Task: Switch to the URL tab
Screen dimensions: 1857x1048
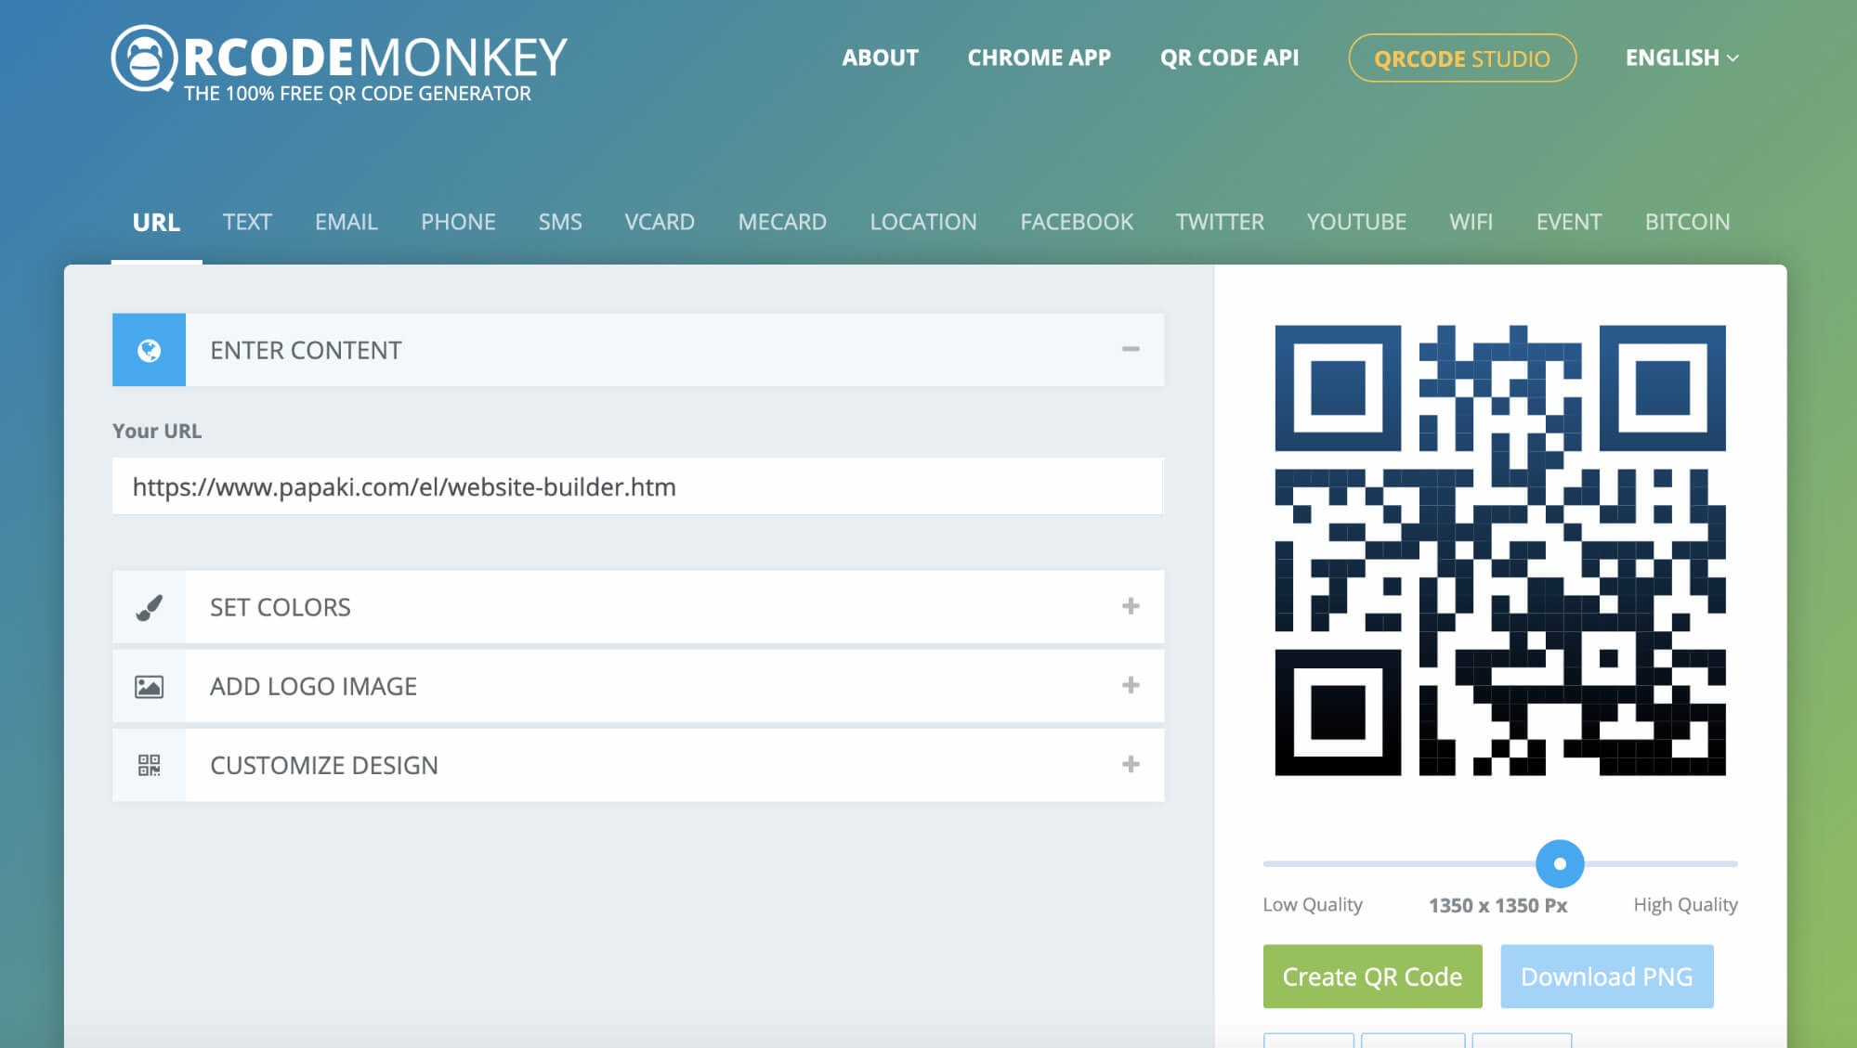Action: pos(156,222)
